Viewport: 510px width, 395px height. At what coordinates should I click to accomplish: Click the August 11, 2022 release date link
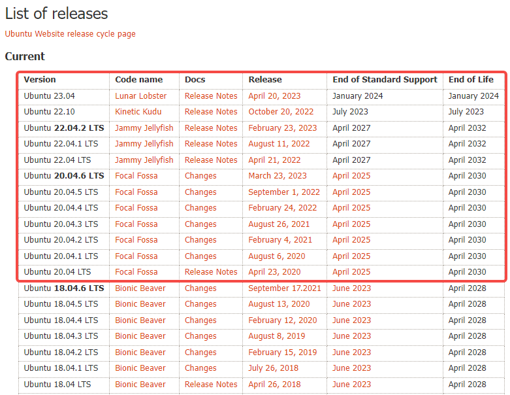(279, 144)
